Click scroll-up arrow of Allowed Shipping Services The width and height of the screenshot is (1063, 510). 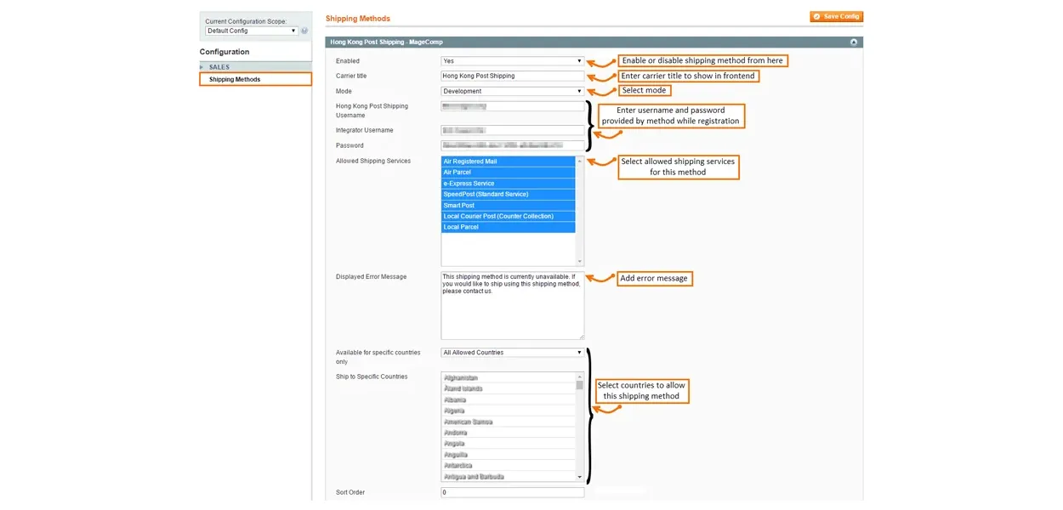580,161
